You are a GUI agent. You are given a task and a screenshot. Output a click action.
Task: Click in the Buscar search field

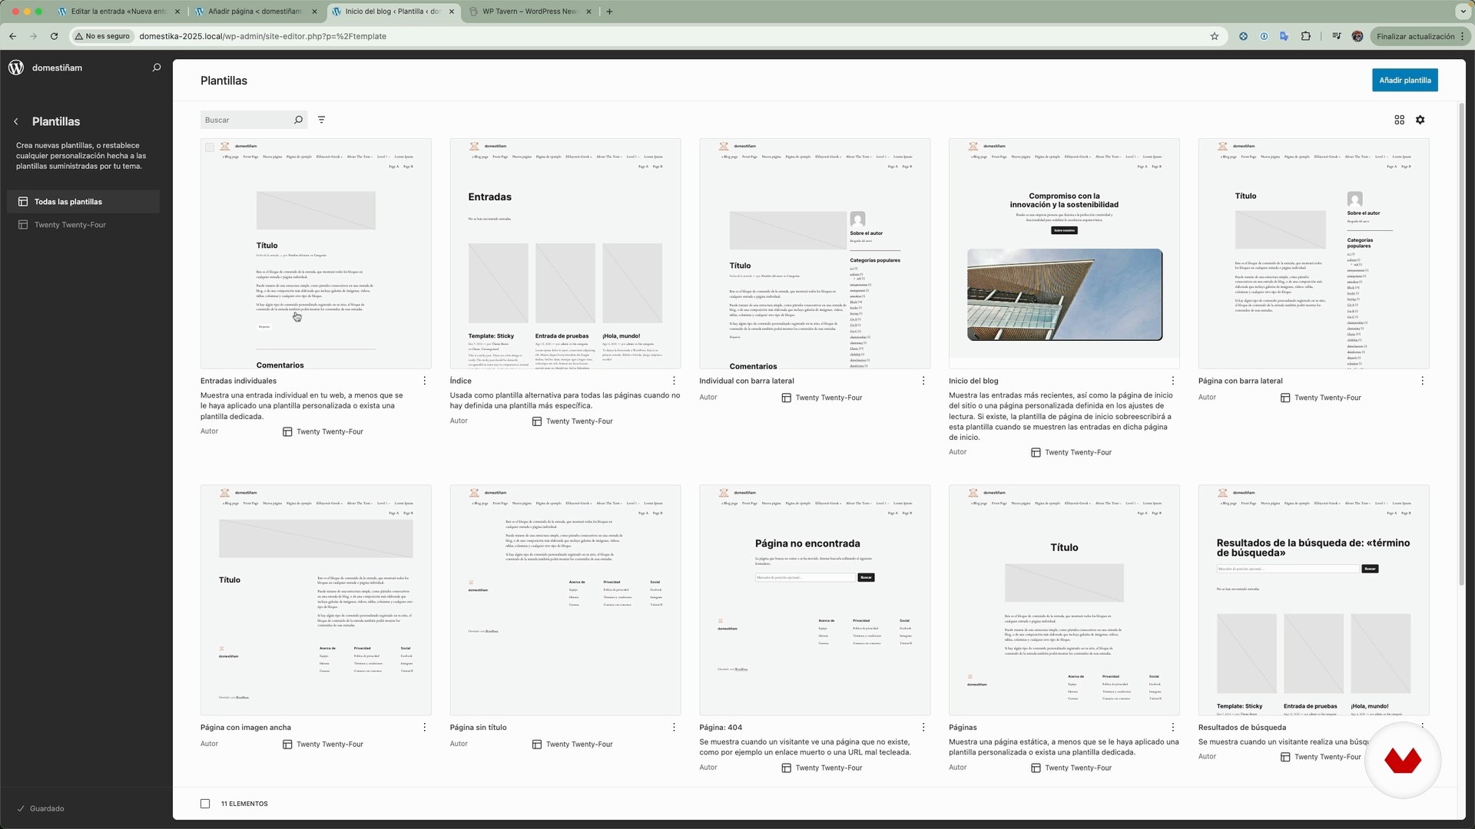tap(246, 120)
